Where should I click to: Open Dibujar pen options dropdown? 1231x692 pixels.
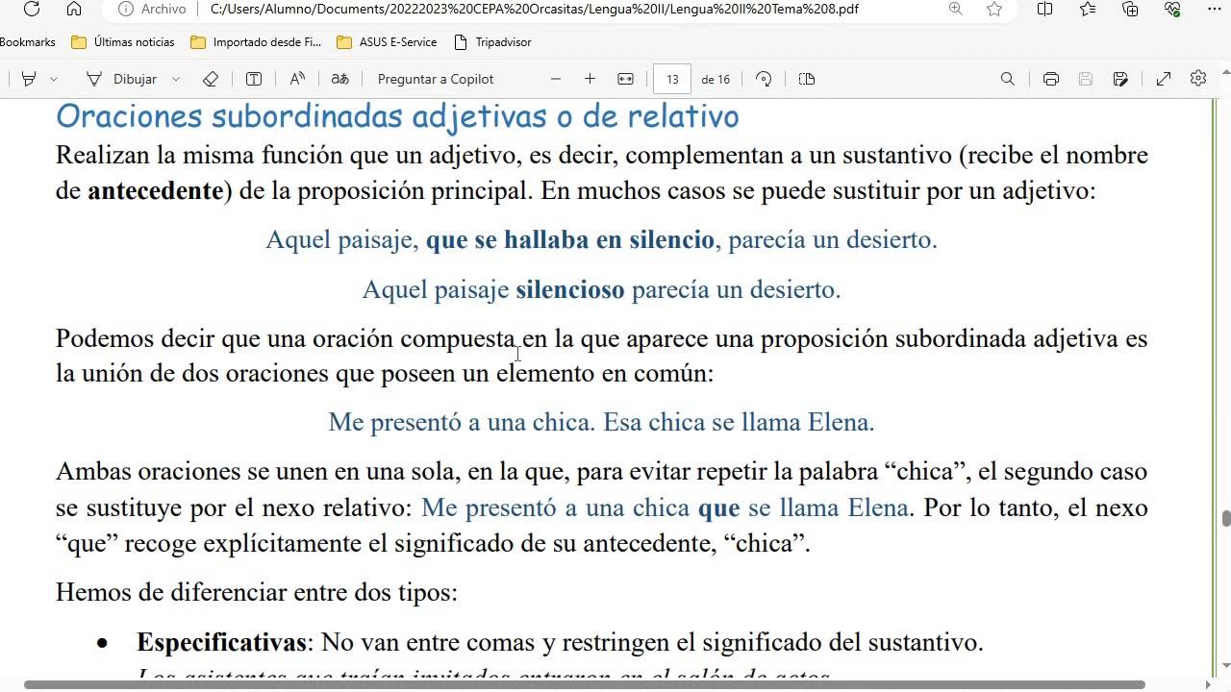pos(176,79)
